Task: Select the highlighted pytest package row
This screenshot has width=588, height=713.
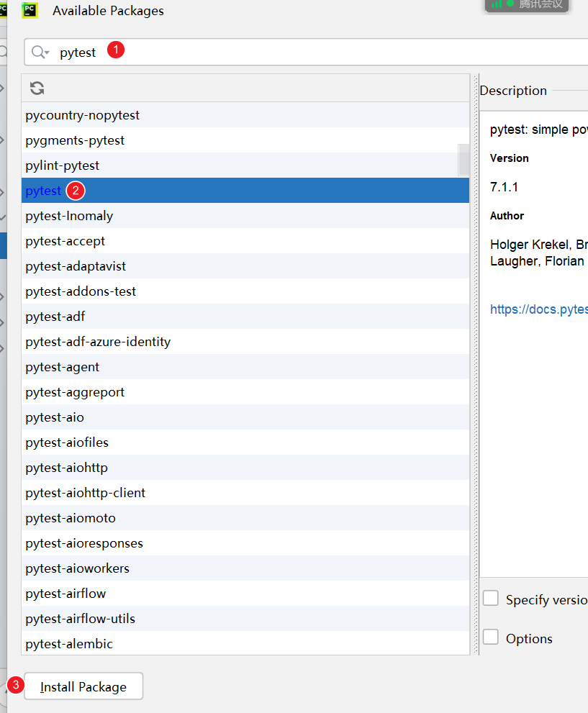Action: click(x=245, y=191)
